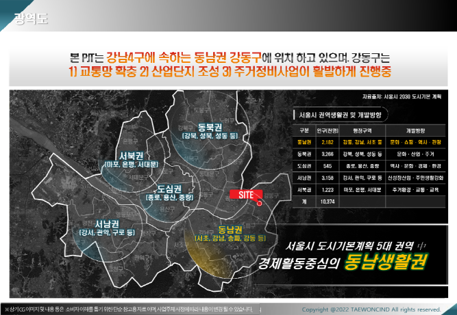The width and height of the screenshot is (457, 315).
Task: Click the red circle site marker
Action: click(260, 202)
